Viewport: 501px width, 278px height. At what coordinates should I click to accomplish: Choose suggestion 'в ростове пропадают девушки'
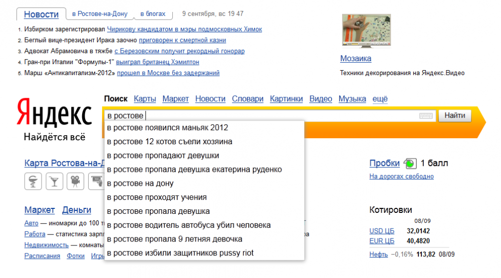(204, 156)
